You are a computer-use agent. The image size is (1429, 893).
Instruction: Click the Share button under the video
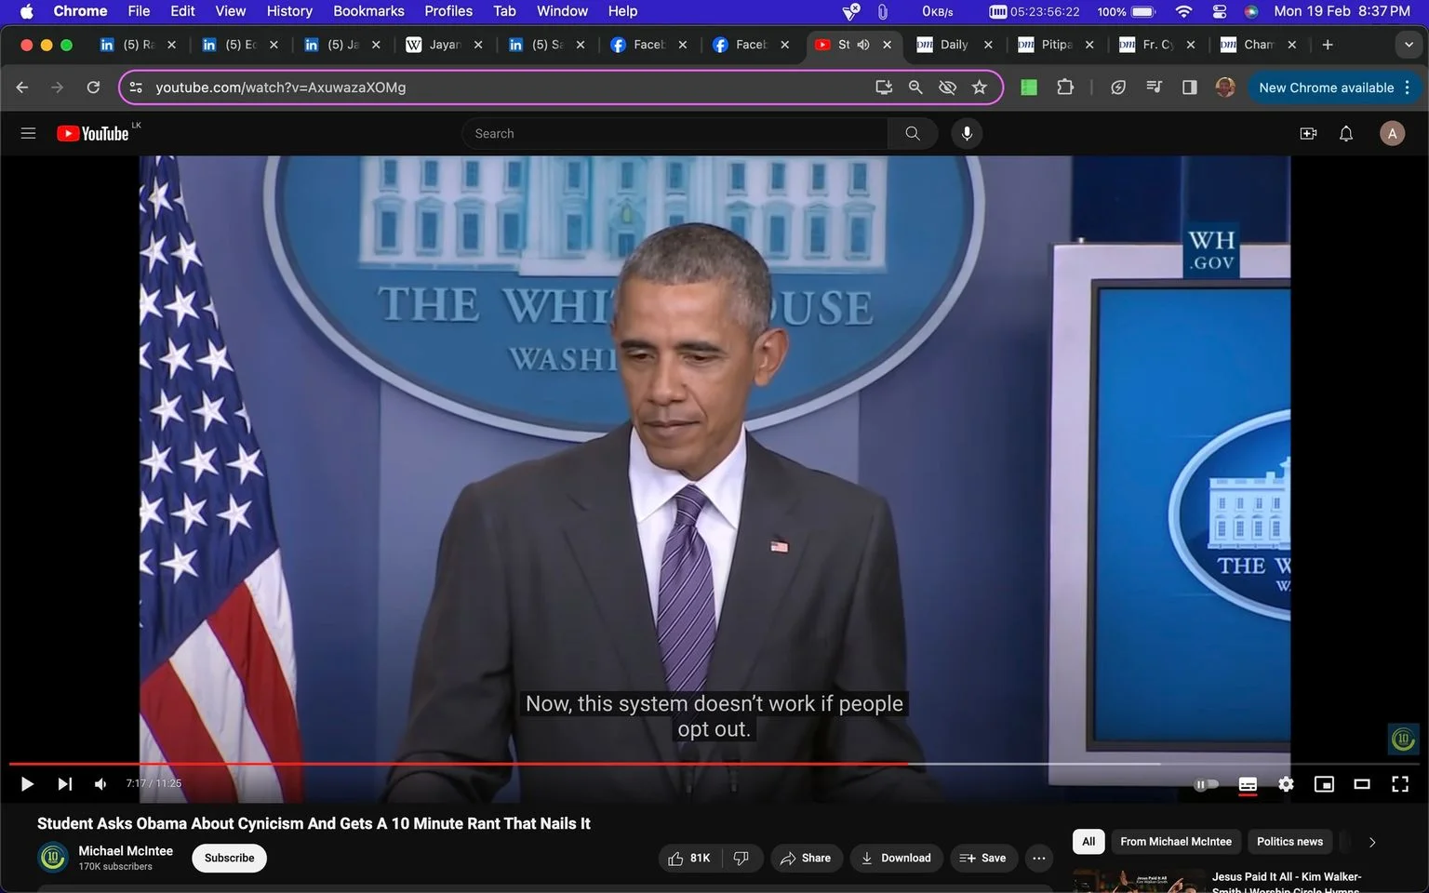(x=806, y=858)
